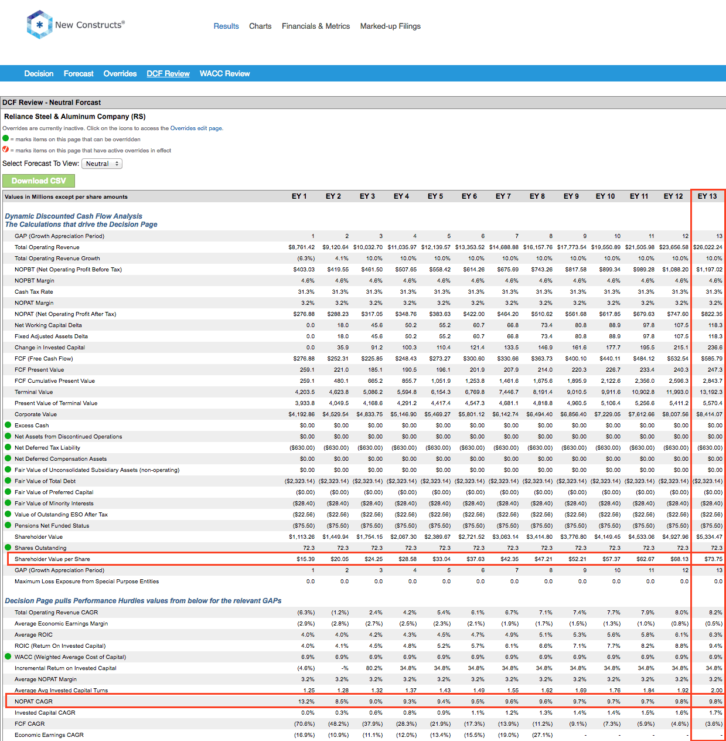Viewport: 726px width, 741px height.
Task: Click the Average Economic Earnings Margin label
Action: [61, 624]
